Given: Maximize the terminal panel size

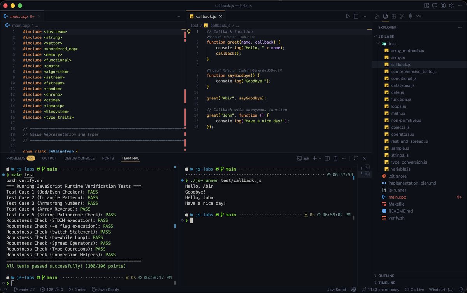Looking at the screenshot, I should (356, 158).
